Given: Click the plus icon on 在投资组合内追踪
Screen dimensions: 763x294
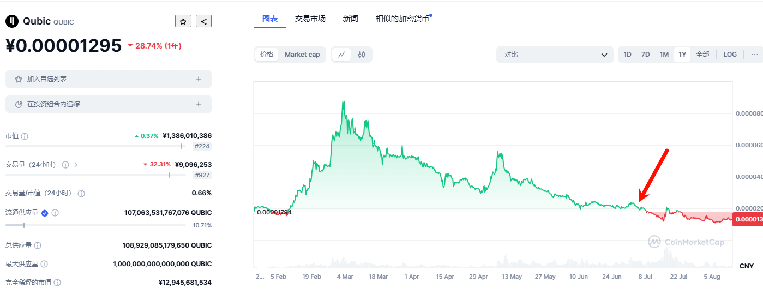Looking at the screenshot, I should click(199, 104).
